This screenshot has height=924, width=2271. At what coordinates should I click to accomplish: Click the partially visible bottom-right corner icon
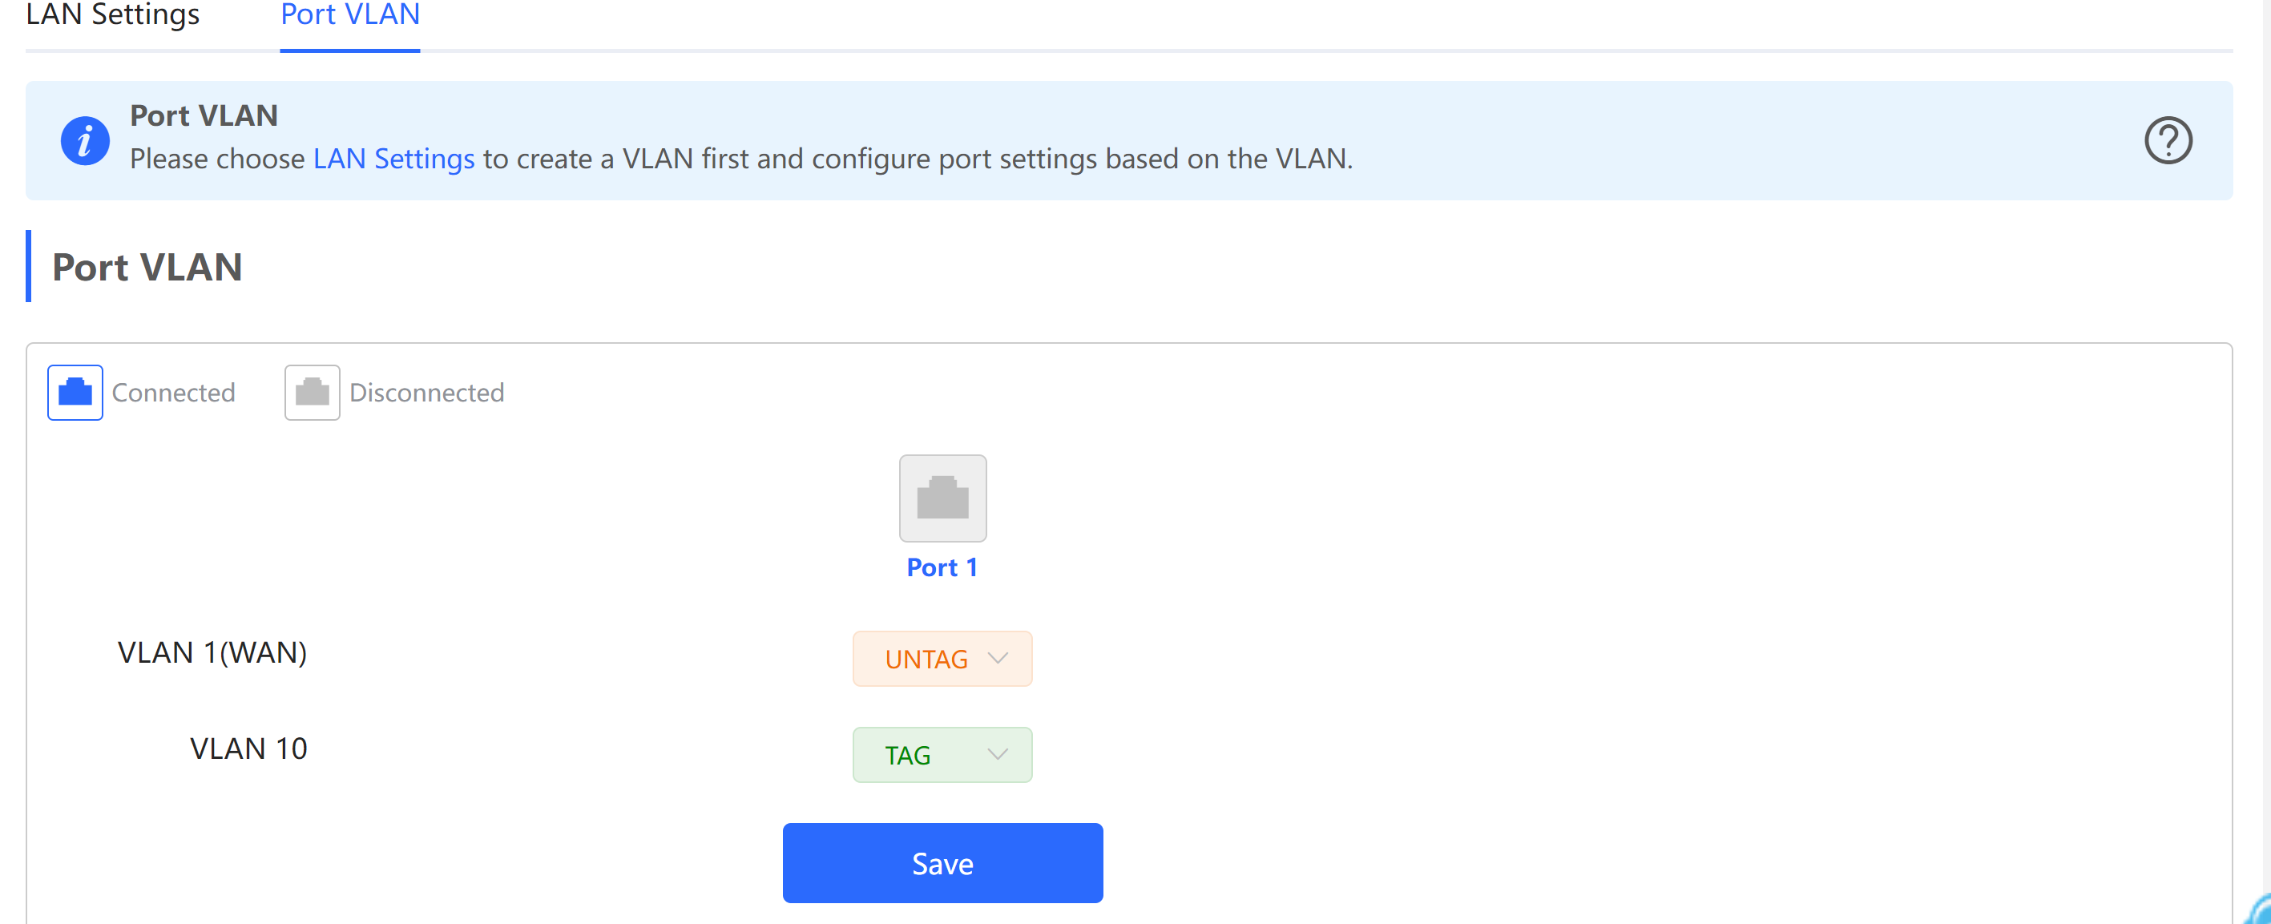(2259, 910)
